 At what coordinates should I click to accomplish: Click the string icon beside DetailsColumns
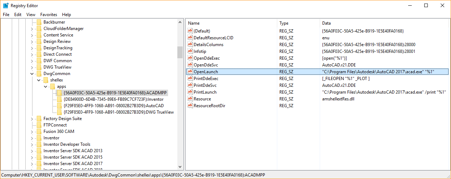pos(190,45)
